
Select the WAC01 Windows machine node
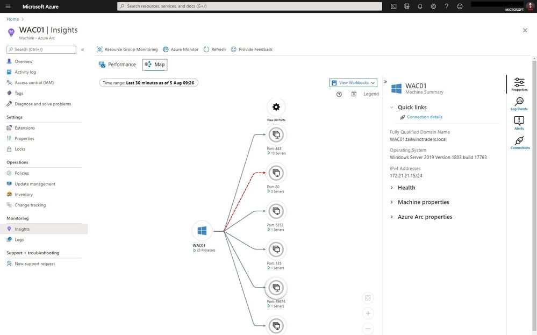[202, 231]
